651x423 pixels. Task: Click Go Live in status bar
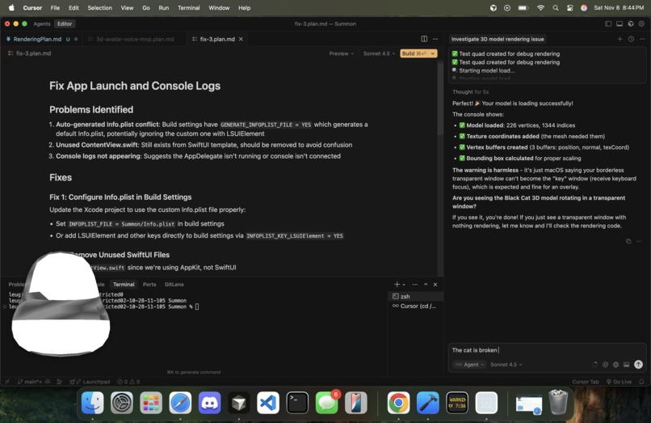(619, 382)
